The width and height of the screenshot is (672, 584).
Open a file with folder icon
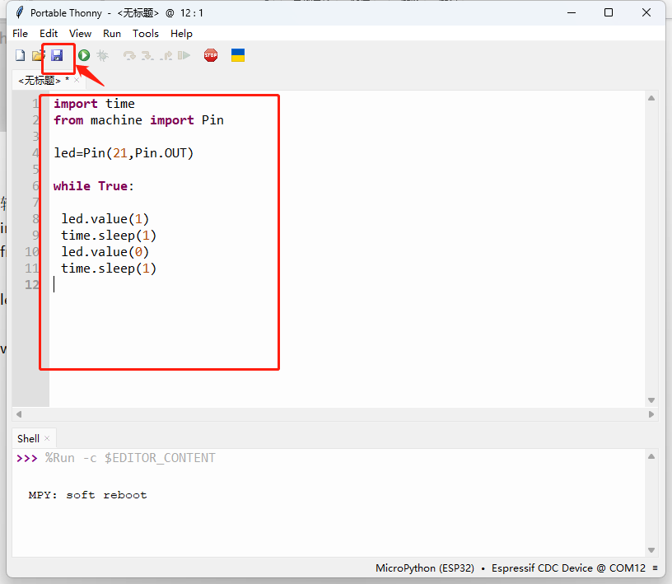point(39,55)
